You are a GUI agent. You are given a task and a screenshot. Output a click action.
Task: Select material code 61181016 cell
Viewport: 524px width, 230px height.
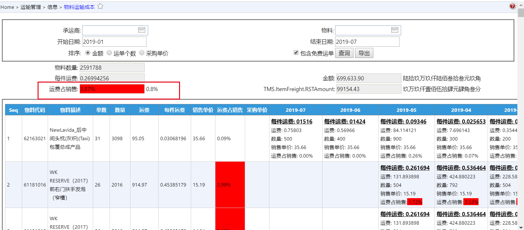[35, 185]
